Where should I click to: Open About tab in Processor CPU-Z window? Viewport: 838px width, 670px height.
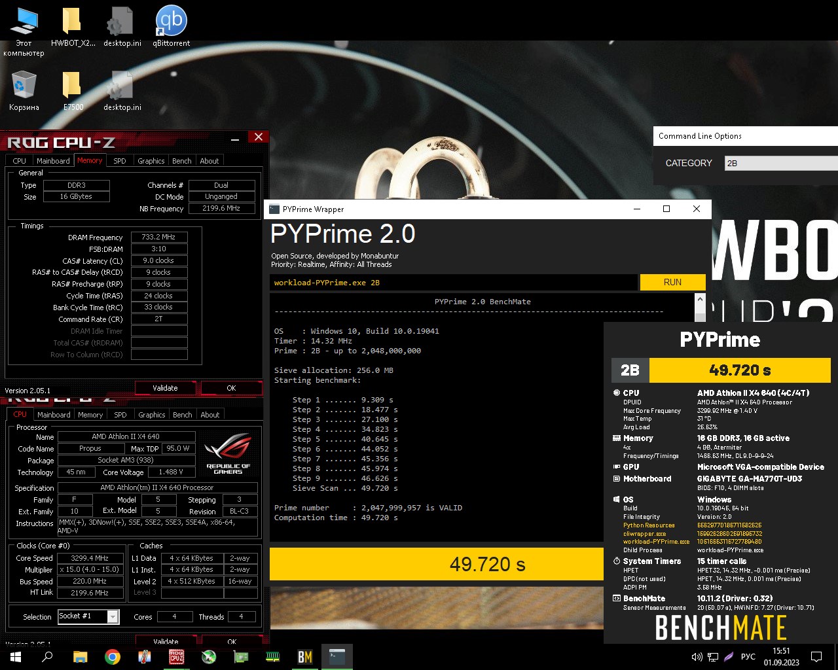[210, 415]
